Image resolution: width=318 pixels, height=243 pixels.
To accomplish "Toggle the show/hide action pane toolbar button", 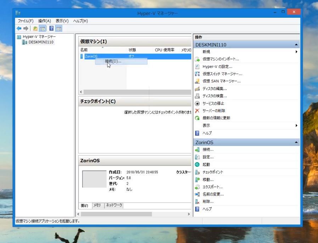I will [x=59, y=29].
